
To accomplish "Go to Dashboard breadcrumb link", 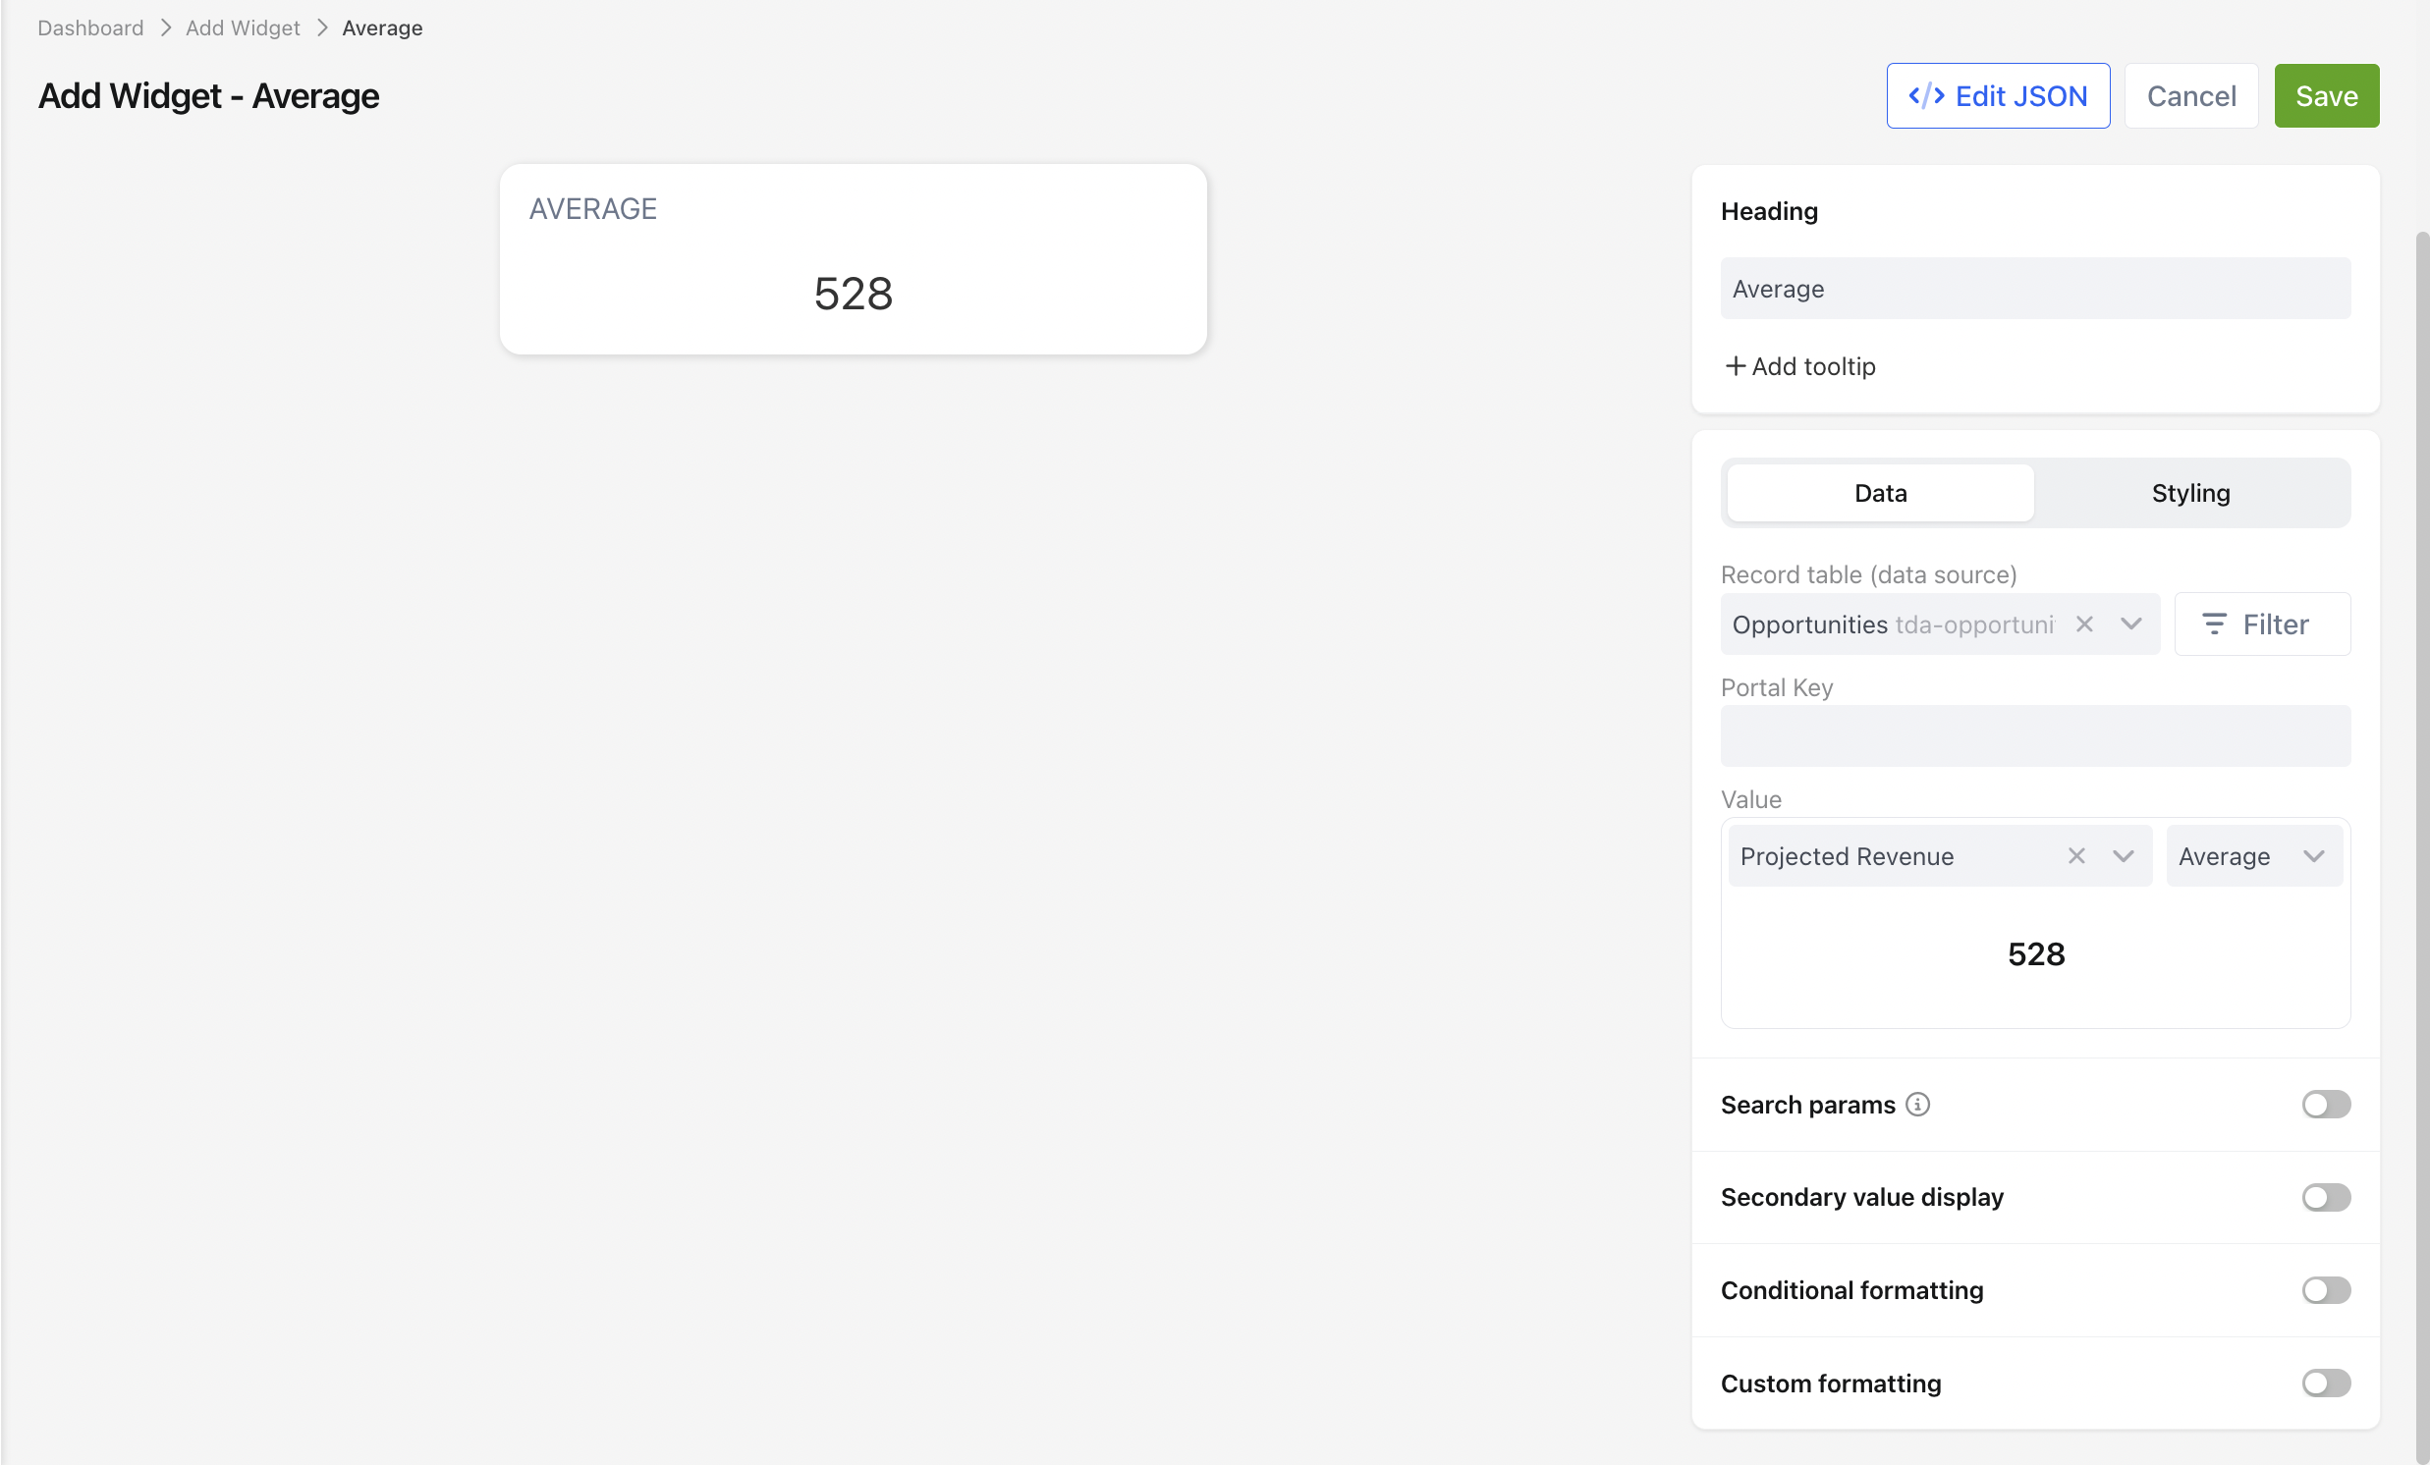I will (90, 27).
